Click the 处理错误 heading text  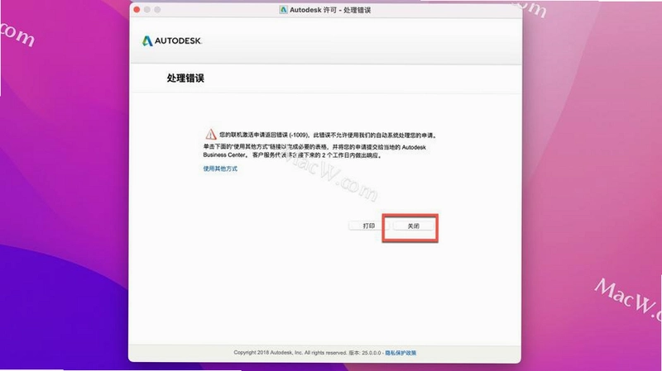pyautogui.click(x=185, y=78)
